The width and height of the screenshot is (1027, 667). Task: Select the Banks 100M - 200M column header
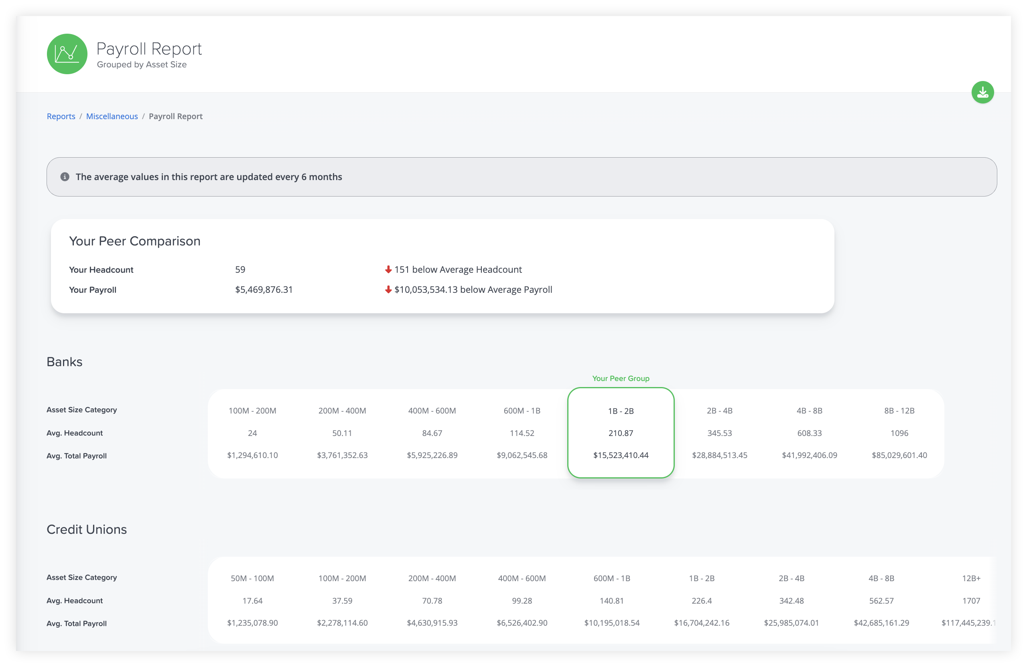pos(252,411)
